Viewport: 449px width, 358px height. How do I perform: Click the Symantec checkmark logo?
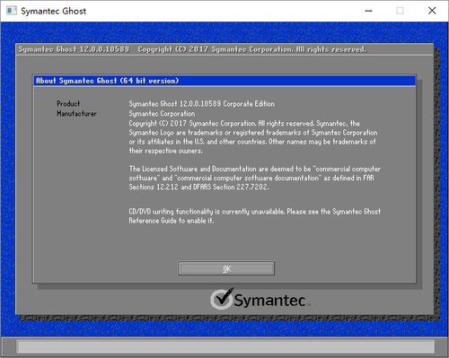[x=222, y=299]
